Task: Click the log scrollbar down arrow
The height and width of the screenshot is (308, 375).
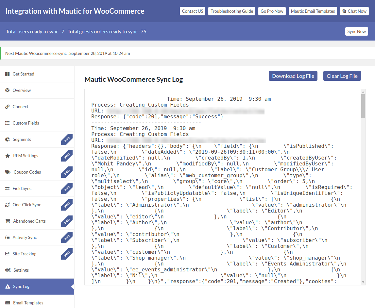Action: pyautogui.click(x=363, y=282)
